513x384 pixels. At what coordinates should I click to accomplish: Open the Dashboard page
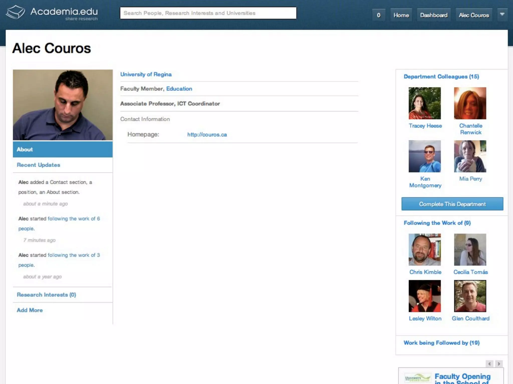coord(434,15)
